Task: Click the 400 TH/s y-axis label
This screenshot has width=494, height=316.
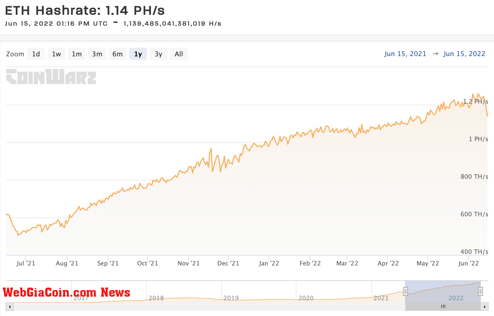Action: point(474,252)
